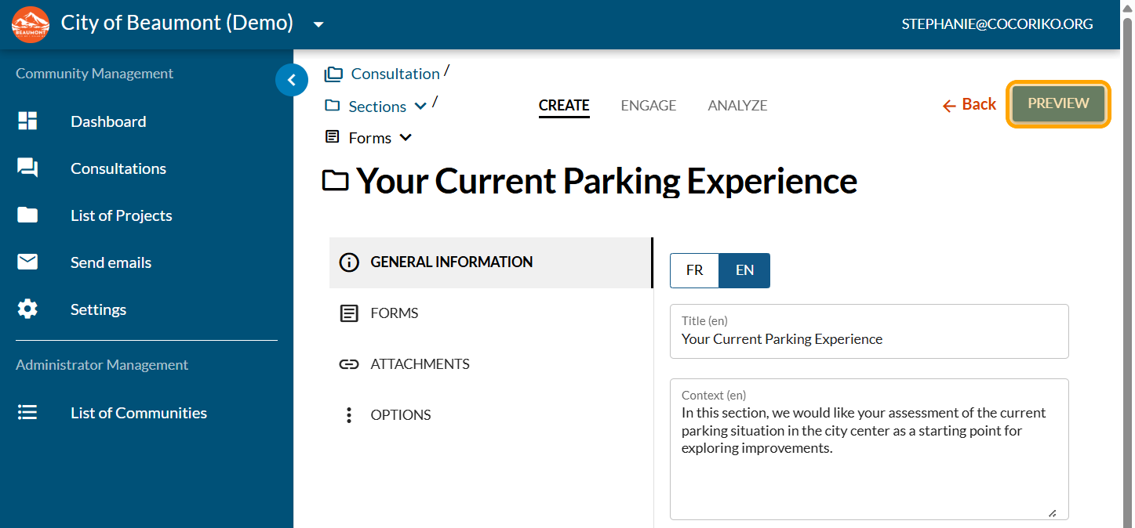Click the Send emails envelope icon
This screenshot has height=528, width=1135.
click(x=27, y=262)
